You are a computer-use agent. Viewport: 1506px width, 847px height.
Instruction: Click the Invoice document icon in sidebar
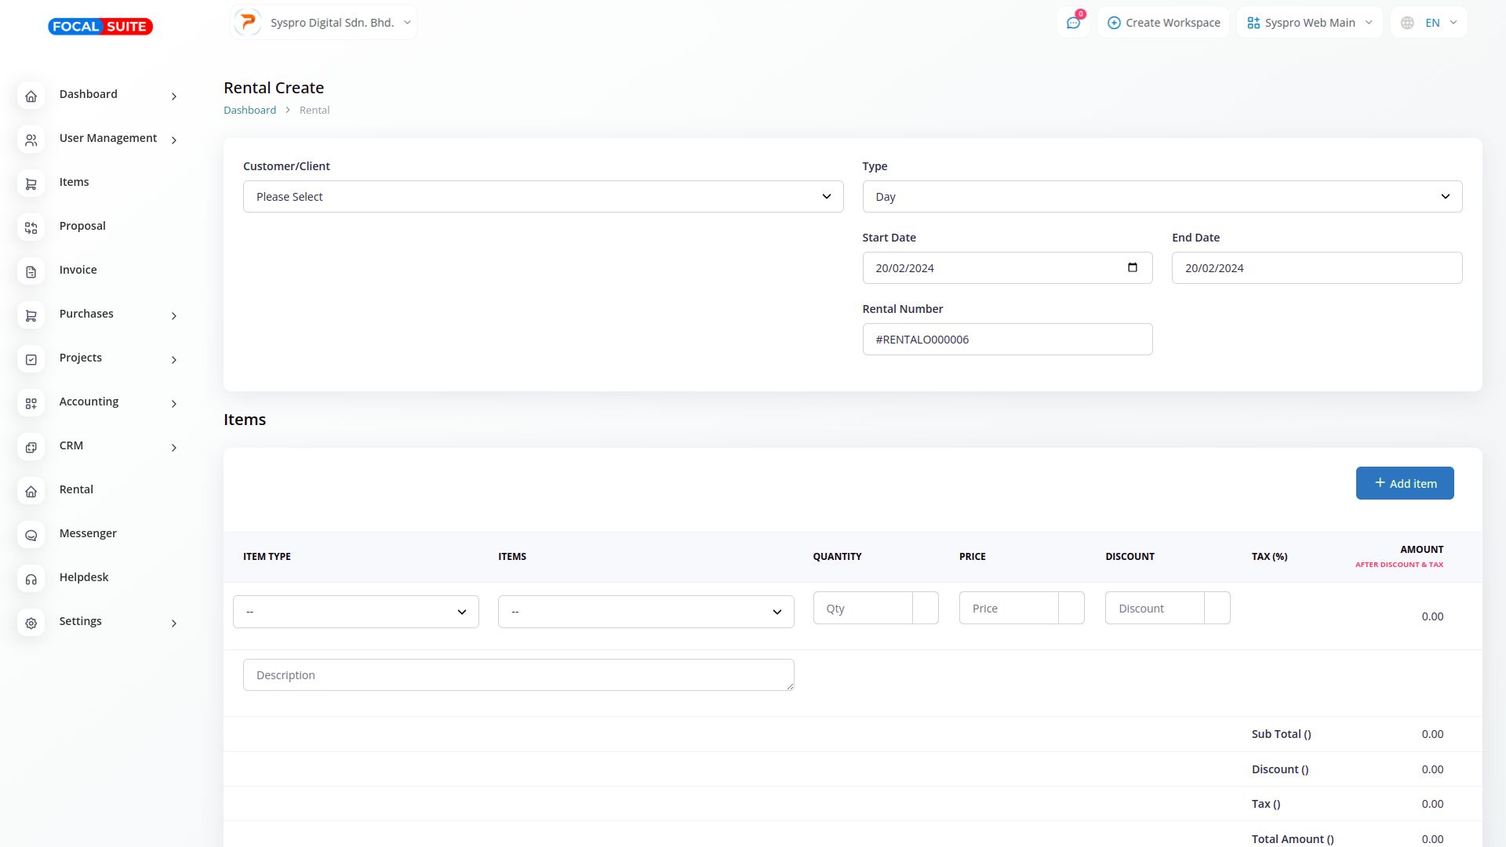(31, 272)
